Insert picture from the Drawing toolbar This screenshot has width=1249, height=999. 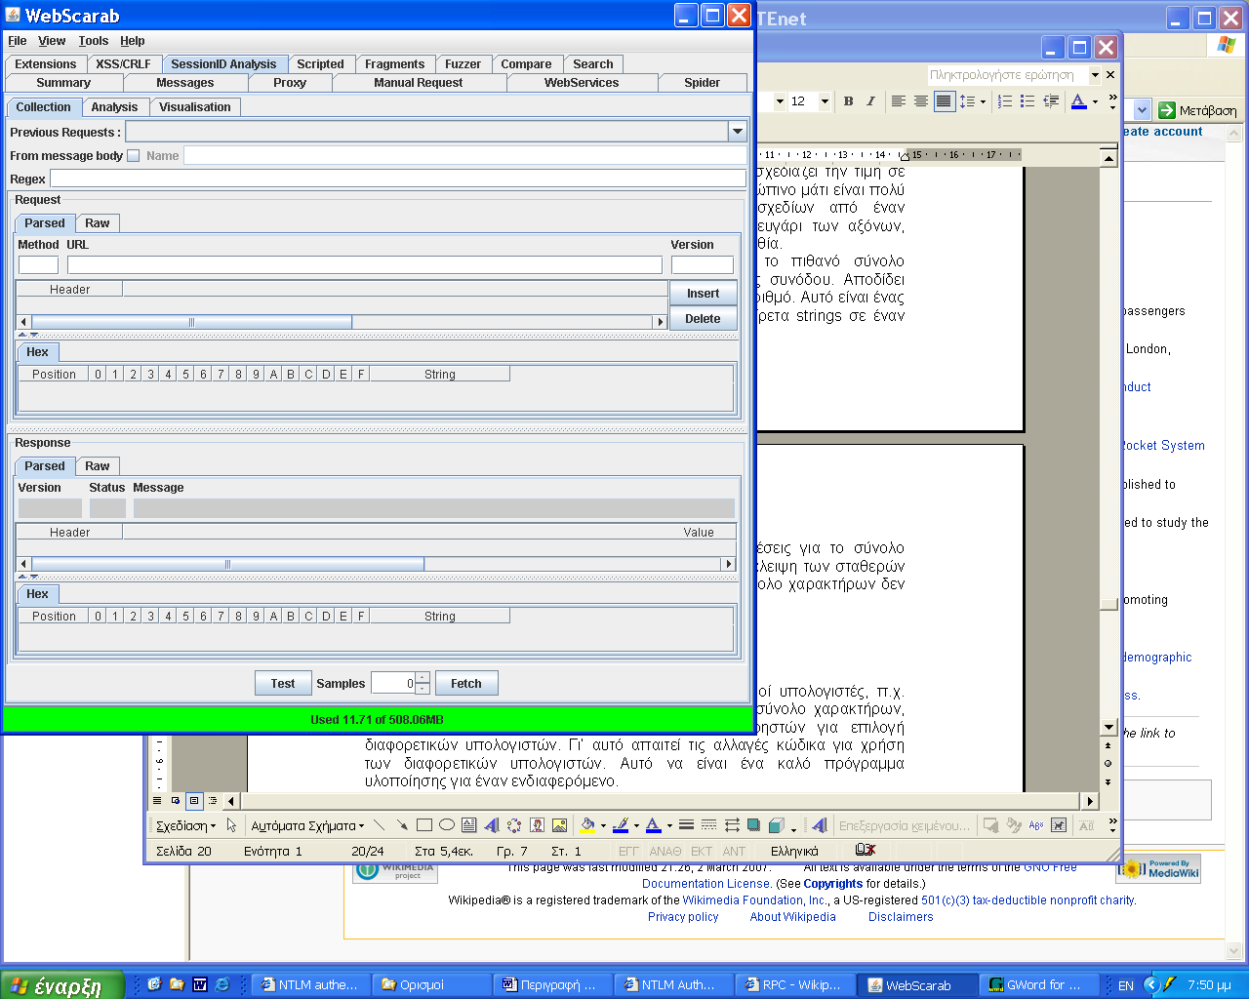[x=559, y=825]
